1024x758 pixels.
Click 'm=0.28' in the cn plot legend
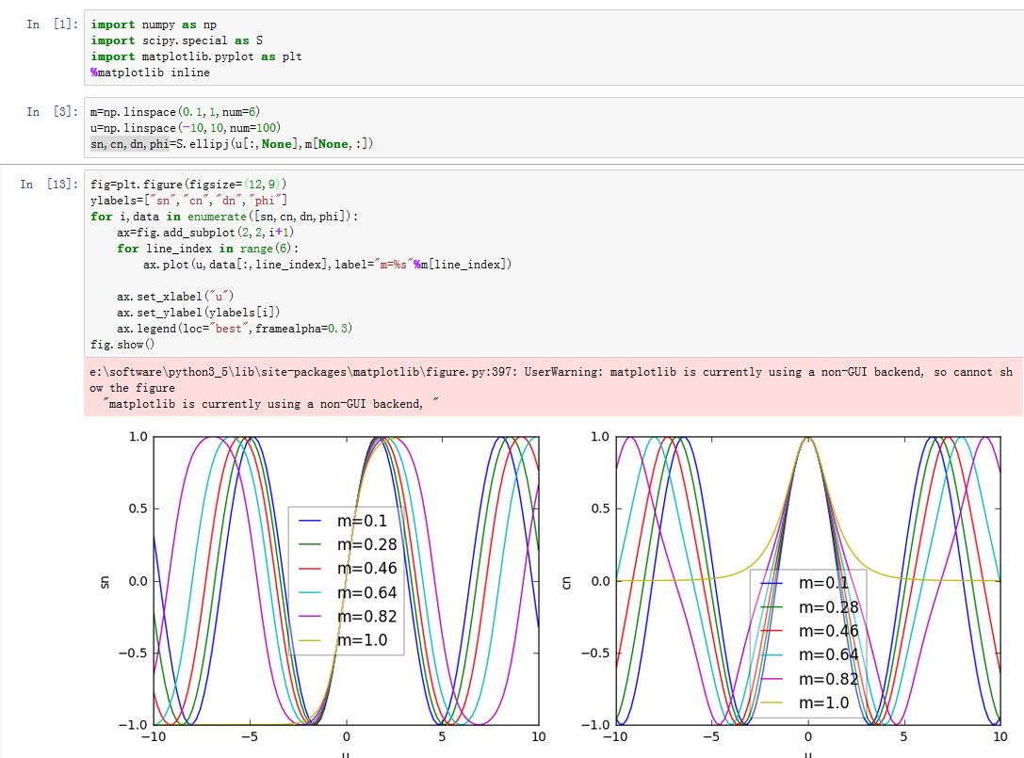[829, 607]
